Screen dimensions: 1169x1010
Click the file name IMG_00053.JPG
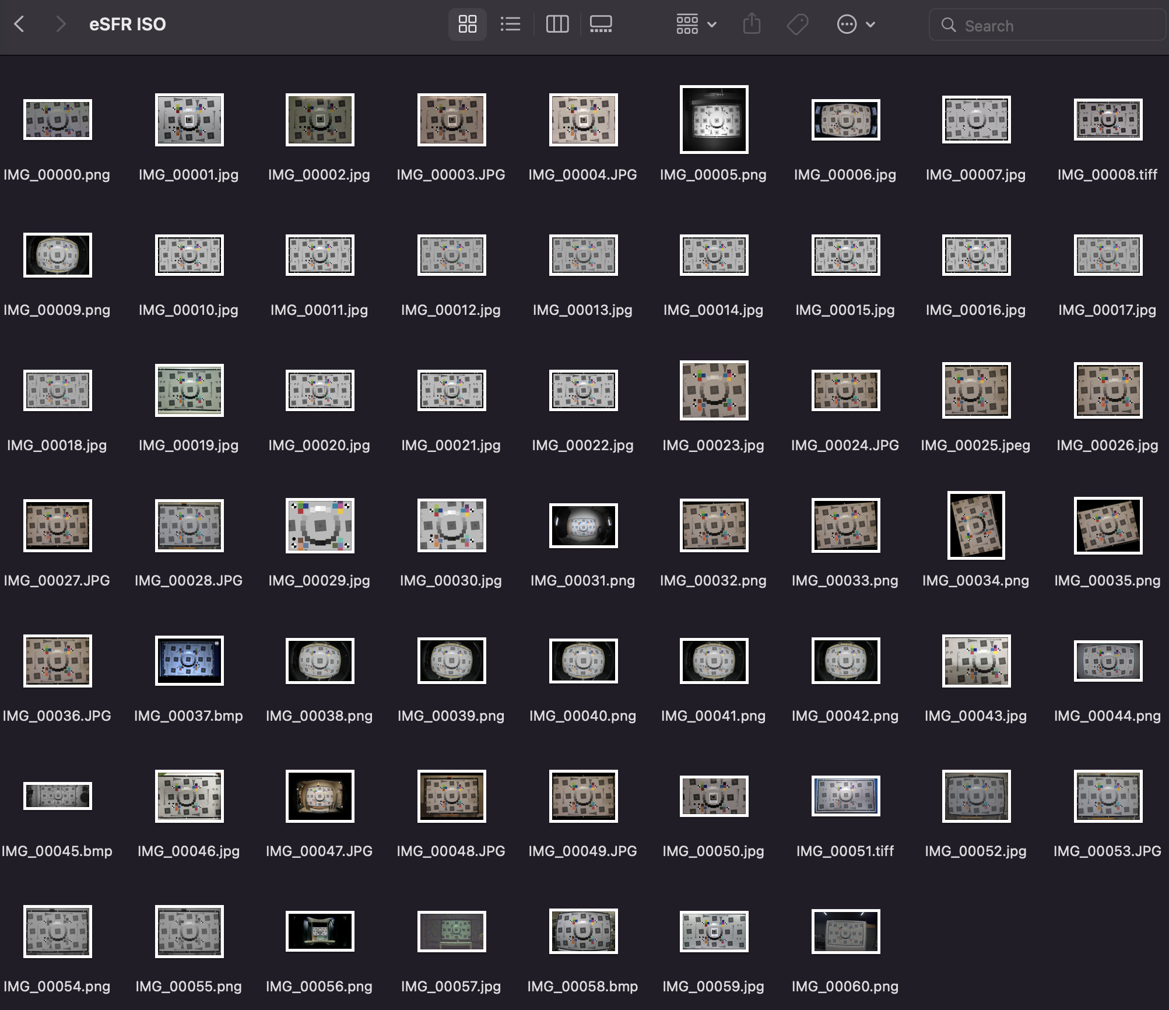coord(1108,851)
